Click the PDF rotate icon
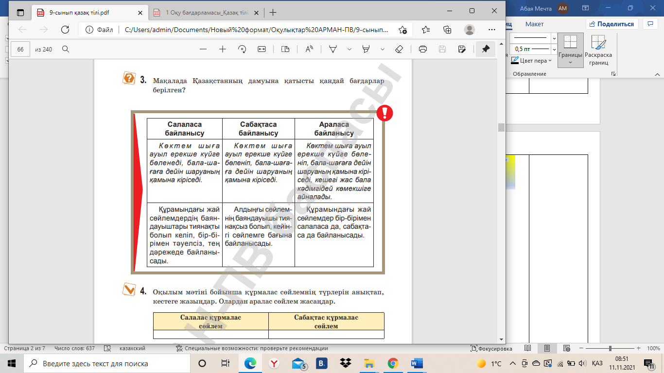Viewport: 664px width, 373px height. click(242, 49)
